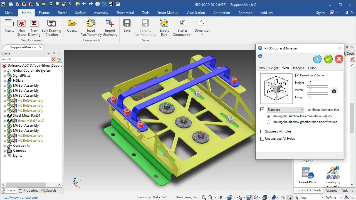Open the Dimension dropdown

[x=202, y=27]
